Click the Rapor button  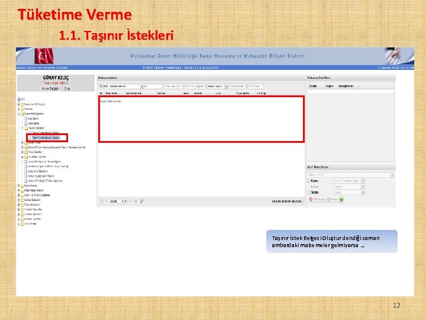(x=333, y=200)
